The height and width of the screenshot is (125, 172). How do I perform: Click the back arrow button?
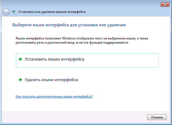click(x=6, y=12)
